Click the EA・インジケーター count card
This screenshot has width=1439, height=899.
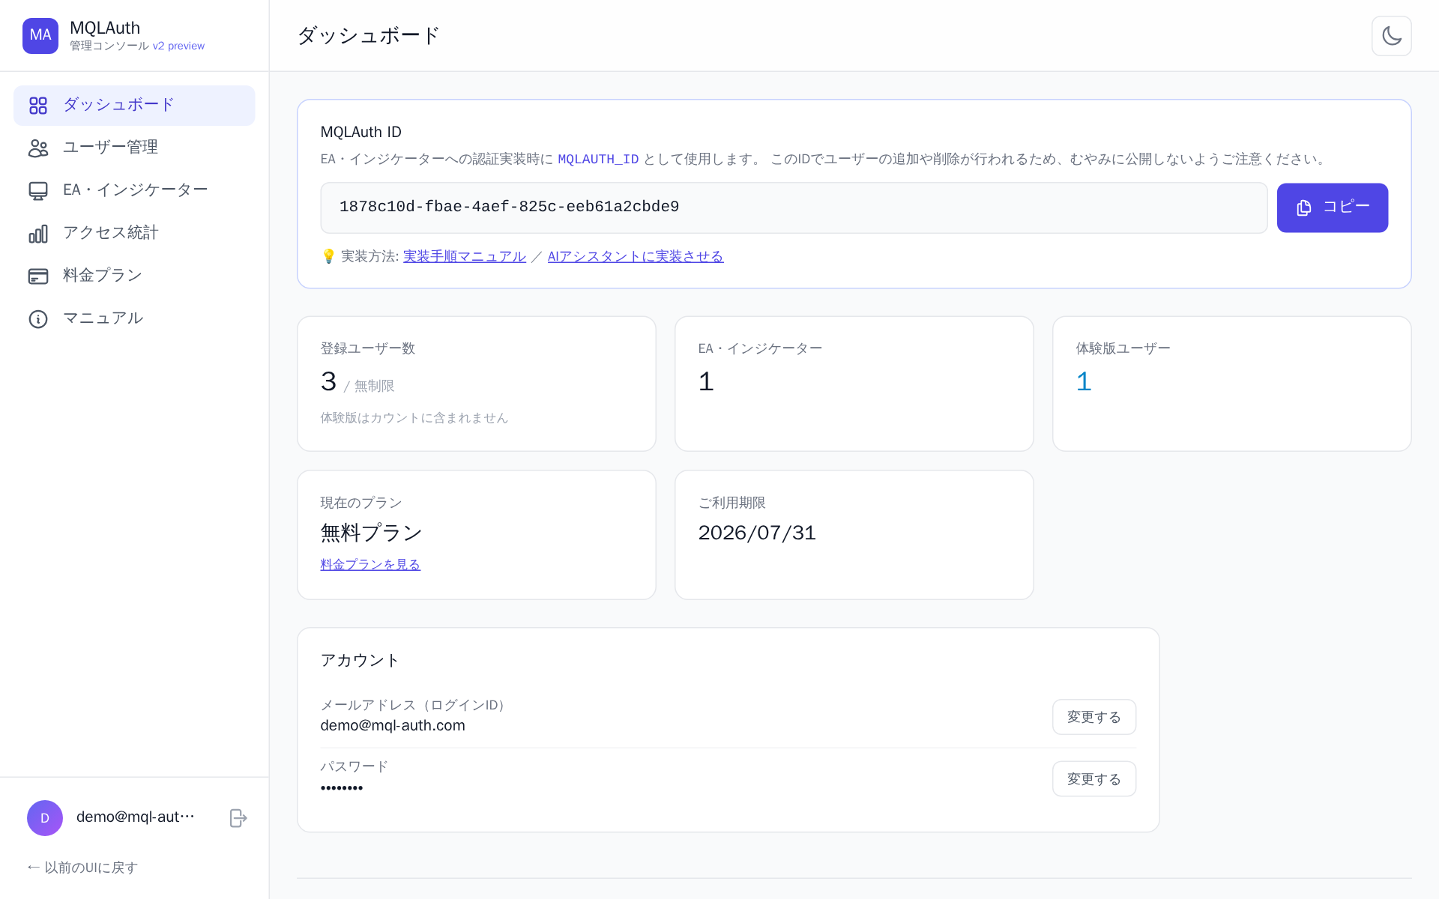[854, 384]
